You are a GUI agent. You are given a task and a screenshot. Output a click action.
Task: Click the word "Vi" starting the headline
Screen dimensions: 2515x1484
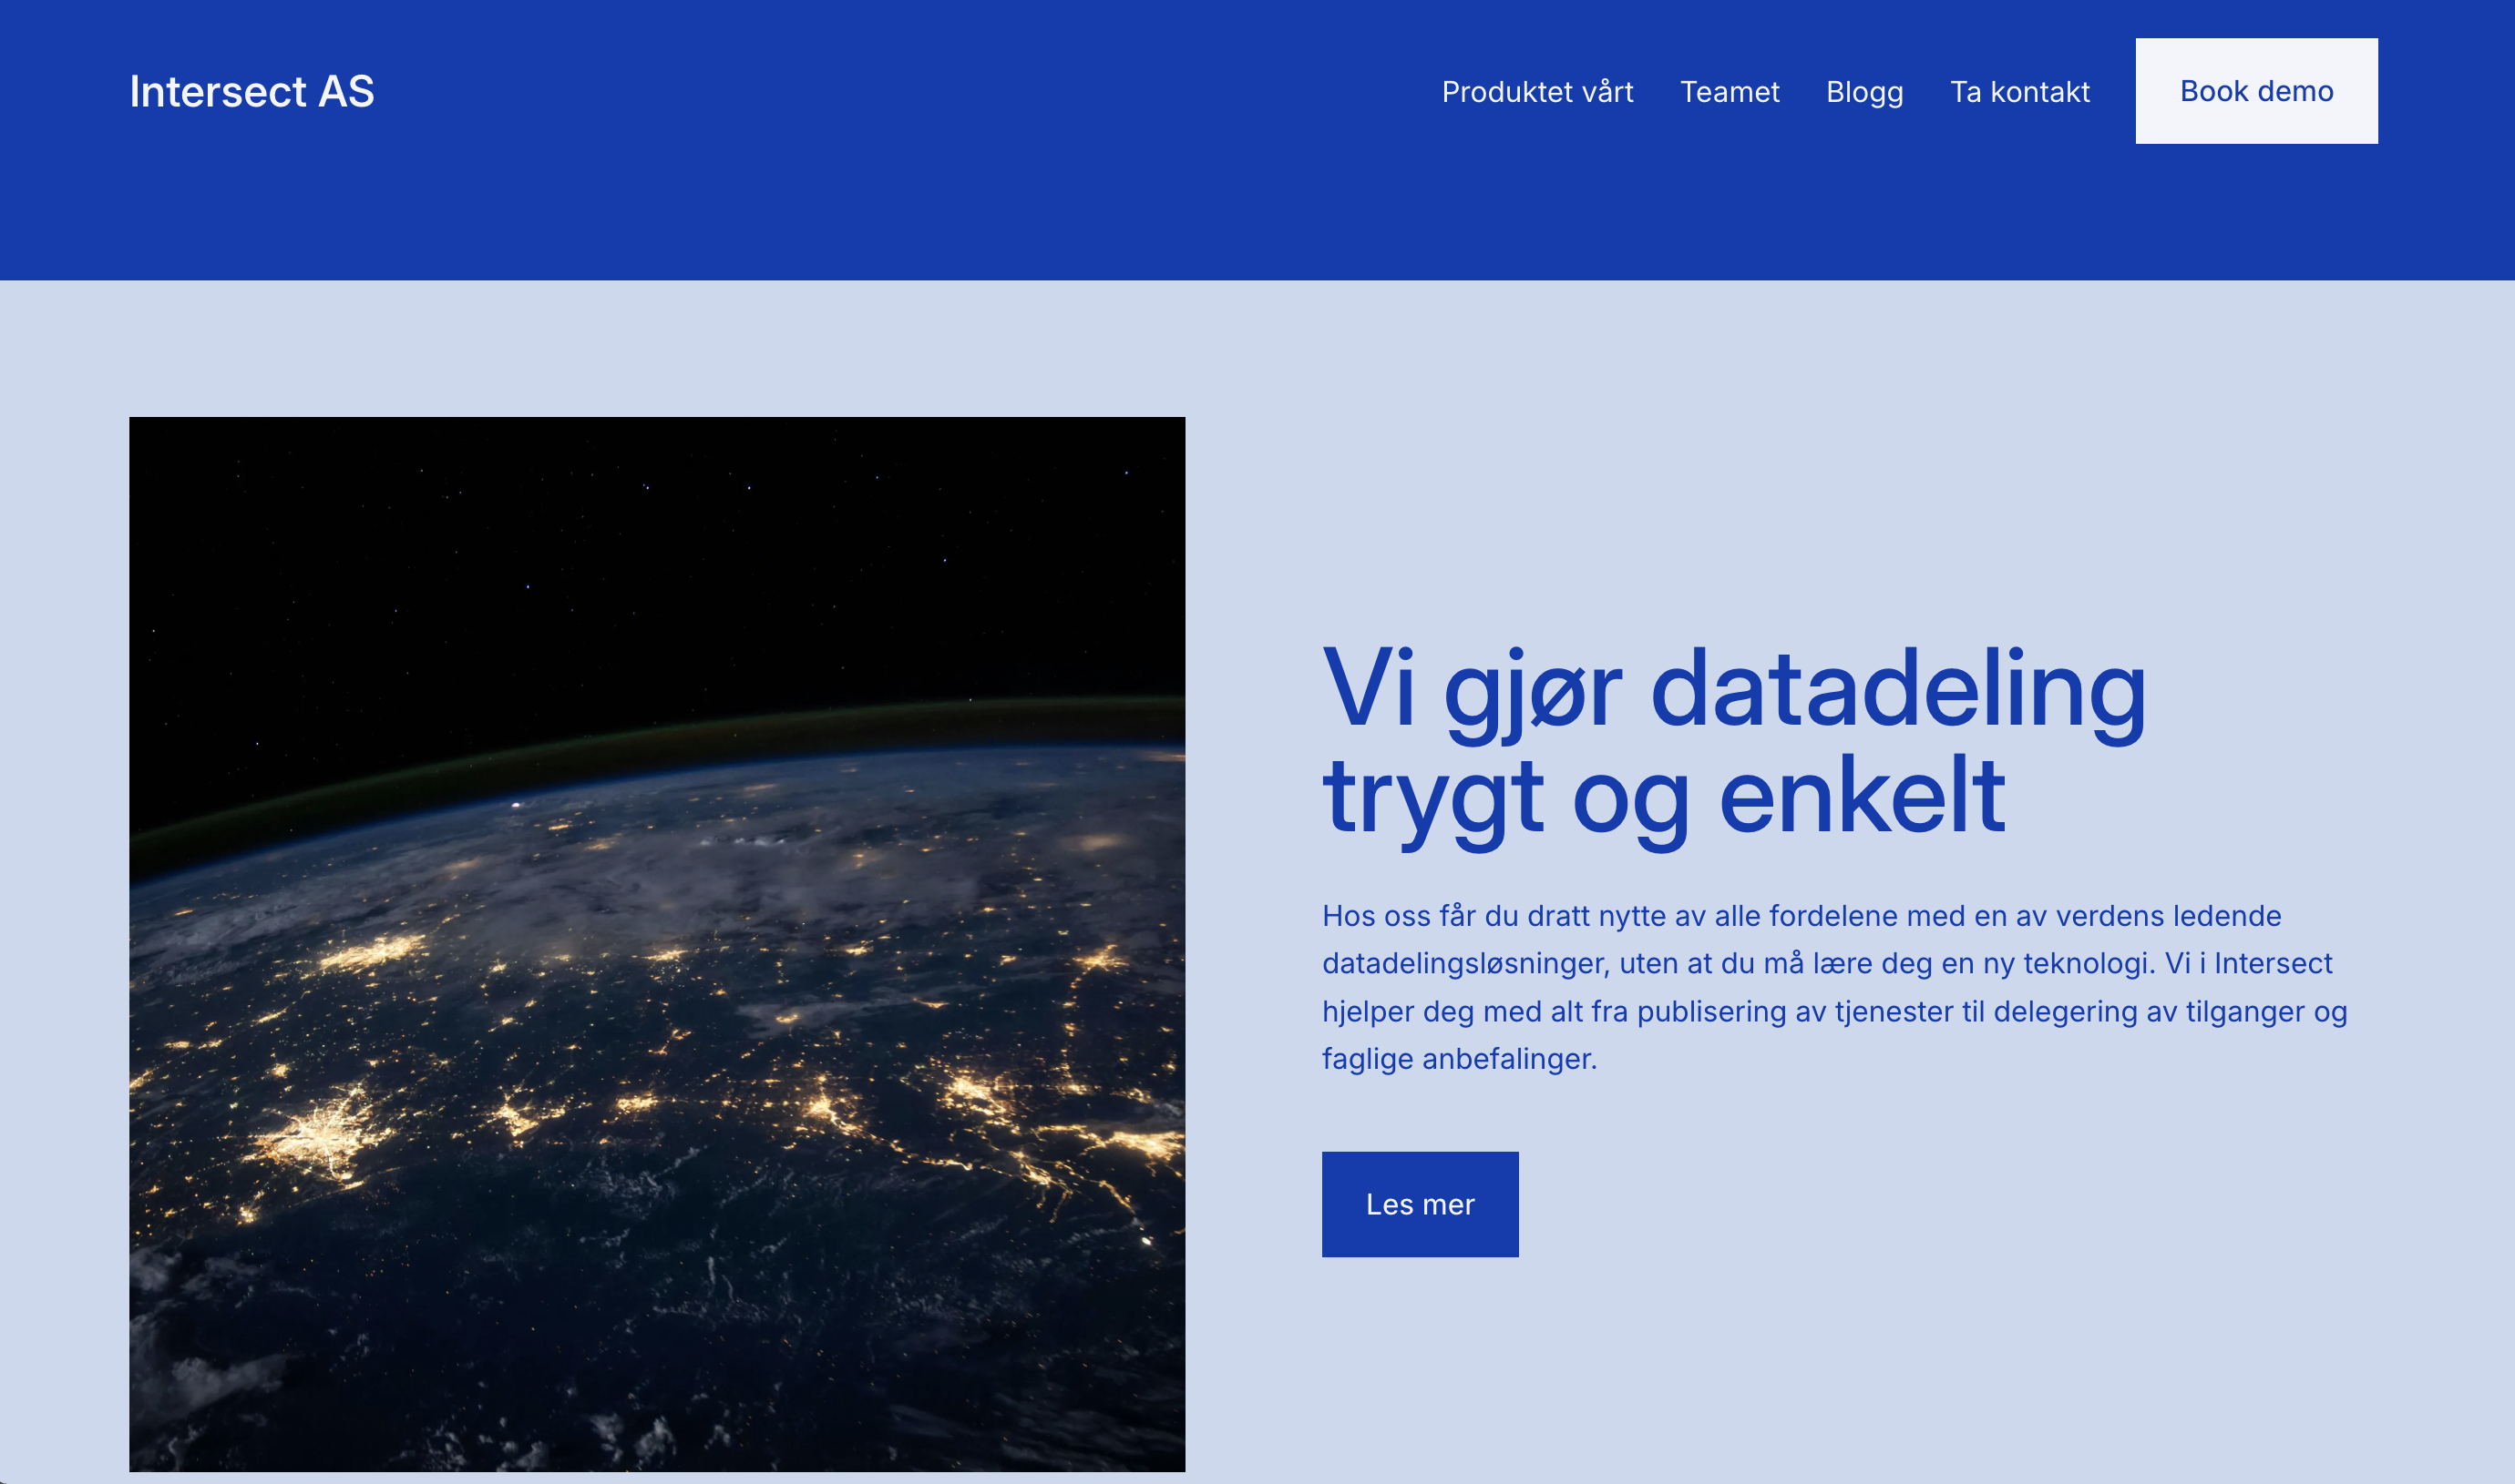(x=1368, y=688)
